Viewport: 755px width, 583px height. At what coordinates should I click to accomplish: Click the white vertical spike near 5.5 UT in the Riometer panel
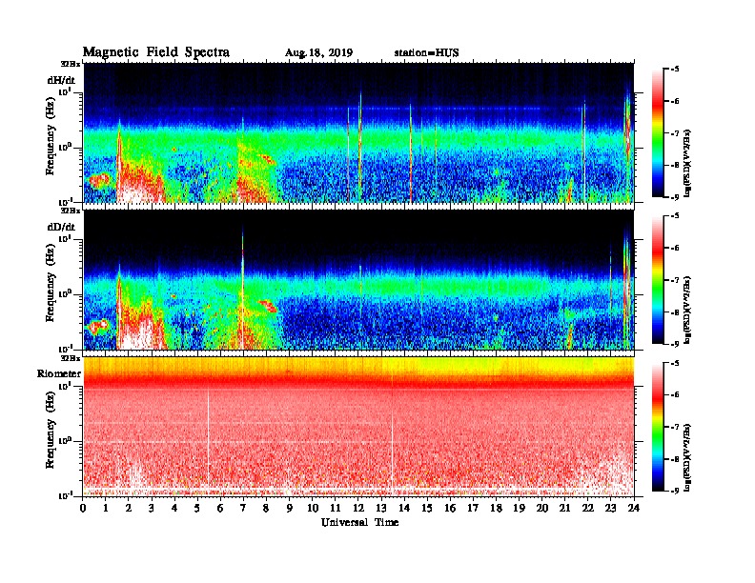point(209,436)
